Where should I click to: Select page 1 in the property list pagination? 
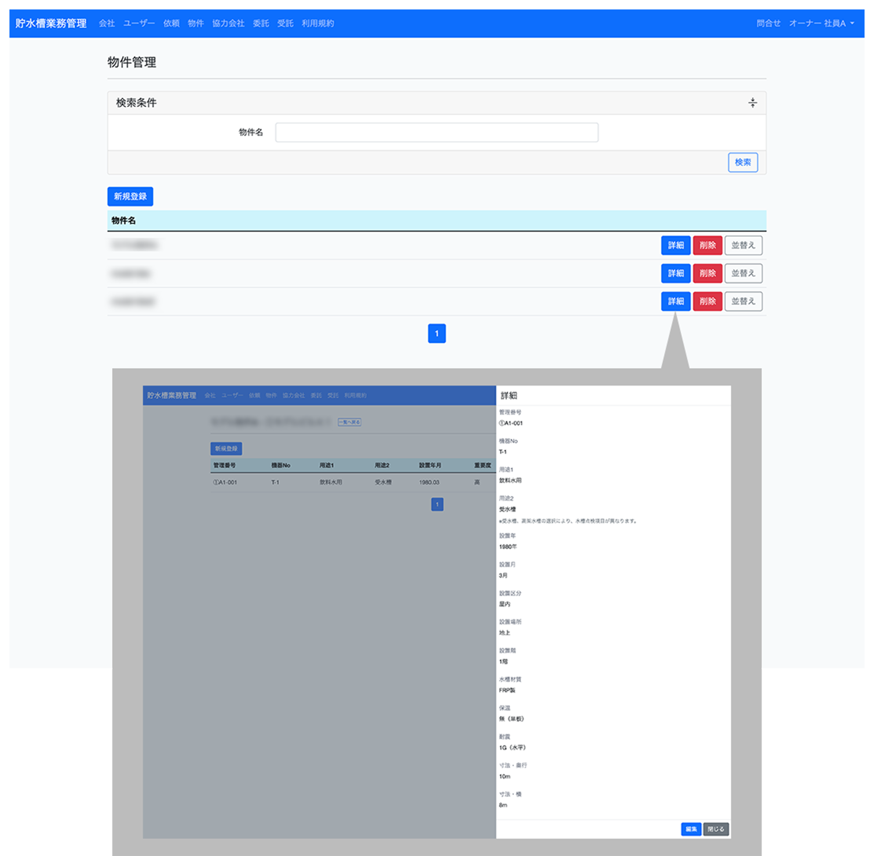437,334
